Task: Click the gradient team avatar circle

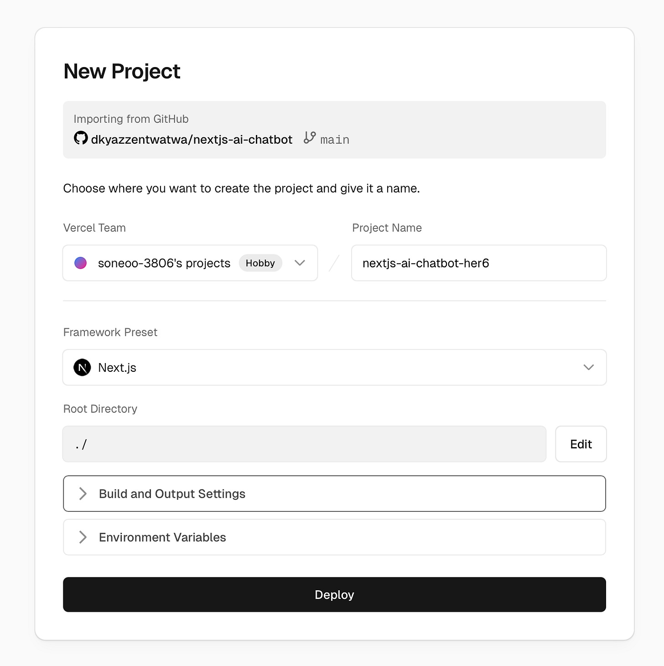Action: click(x=81, y=263)
